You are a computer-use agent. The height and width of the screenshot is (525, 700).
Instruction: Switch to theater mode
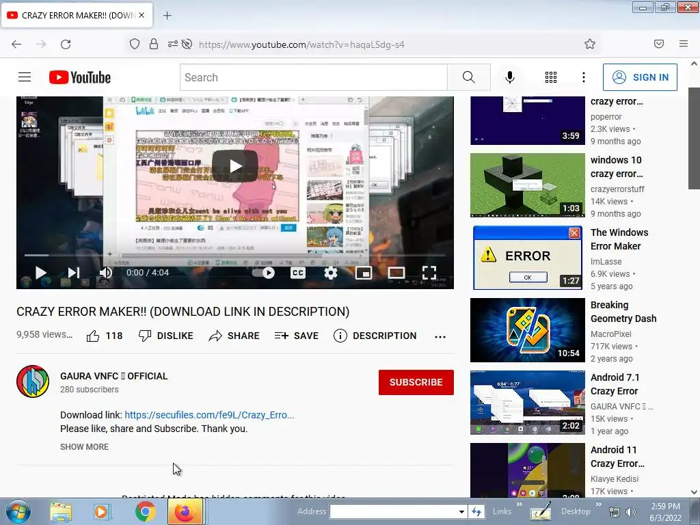pos(396,272)
